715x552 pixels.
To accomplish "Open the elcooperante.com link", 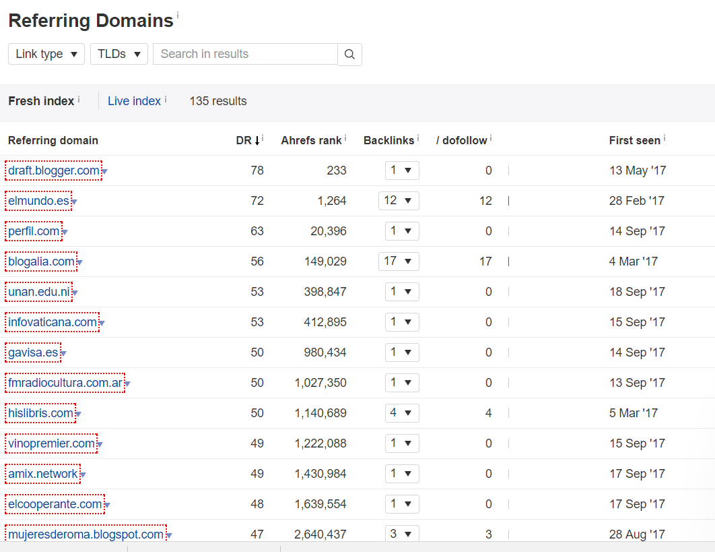I will pos(55,504).
